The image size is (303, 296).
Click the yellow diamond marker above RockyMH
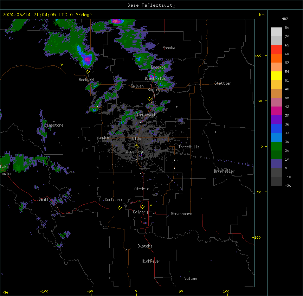click(x=88, y=72)
